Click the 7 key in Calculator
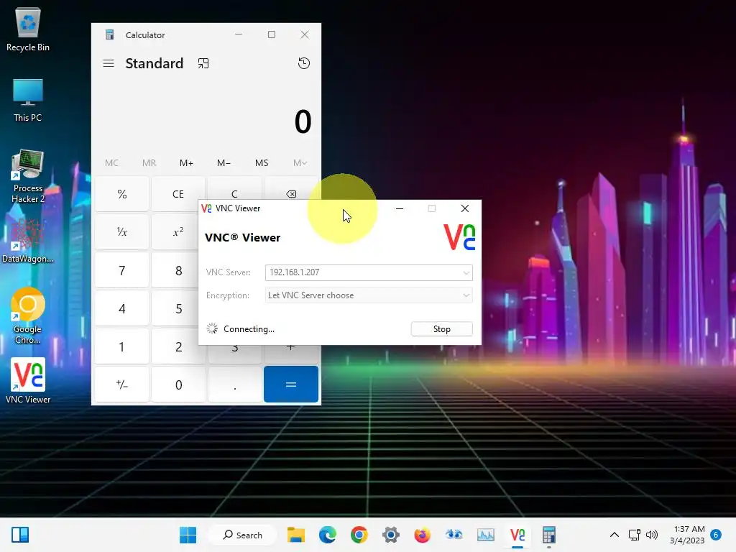The height and width of the screenshot is (552, 736). pyautogui.click(x=122, y=270)
